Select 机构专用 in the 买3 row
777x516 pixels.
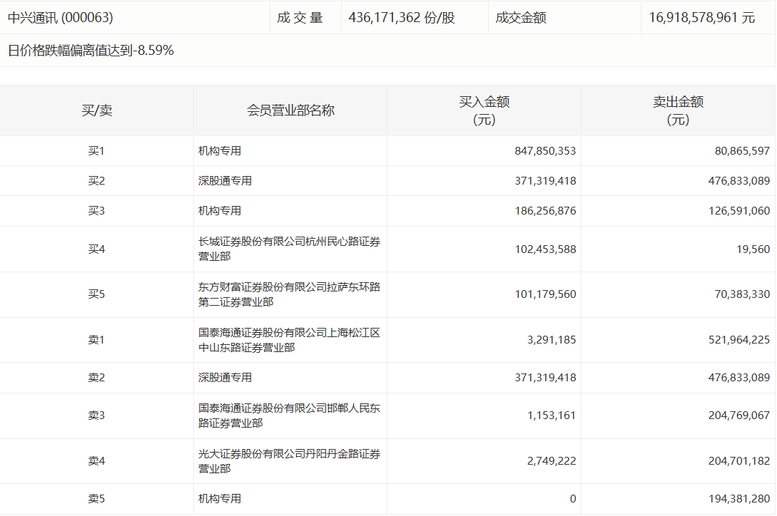point(220,211)
